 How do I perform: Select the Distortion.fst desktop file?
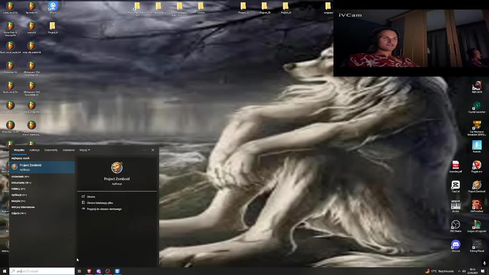[10, 68]
